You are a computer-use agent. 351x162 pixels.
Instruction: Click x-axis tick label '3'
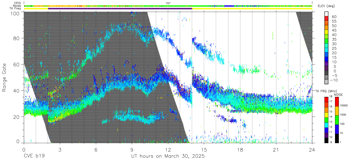[60, 150]
